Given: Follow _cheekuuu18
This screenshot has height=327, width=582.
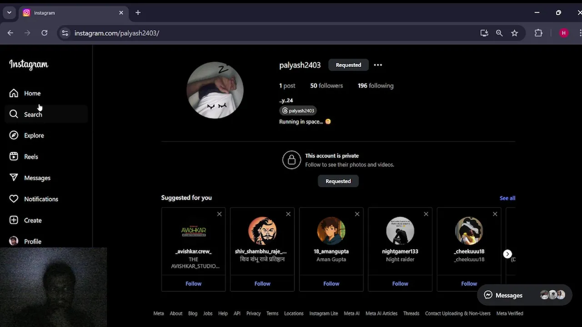Looking at the screenshot, I should tap(469, 283).
